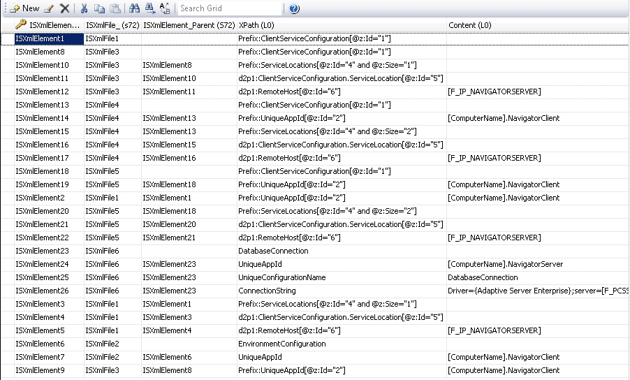Click the EnvironmentConfiguration XPath cell

pos(282,344)
